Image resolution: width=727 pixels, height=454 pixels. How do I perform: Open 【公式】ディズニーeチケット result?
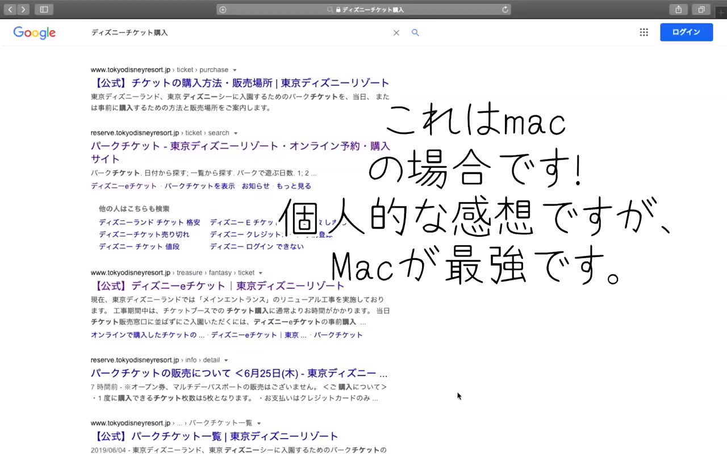coord(218,285)
